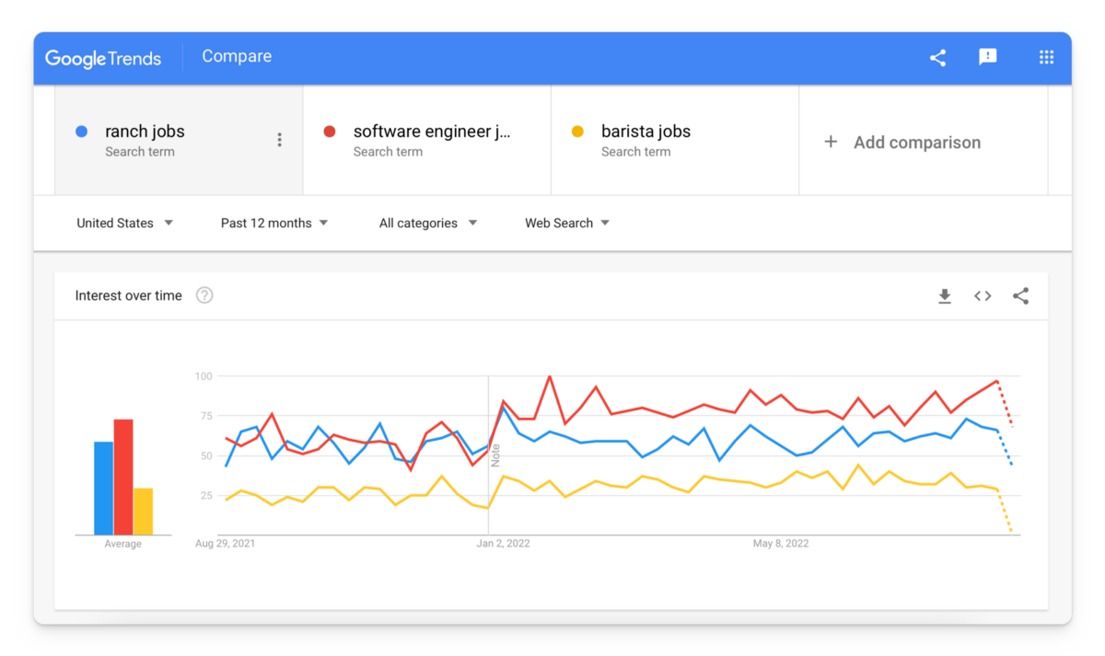Image resolution: width=1105 pixels, height=656 pixels.
Task: Click the ranch jobs search term field
Action: tap(179, 140)
